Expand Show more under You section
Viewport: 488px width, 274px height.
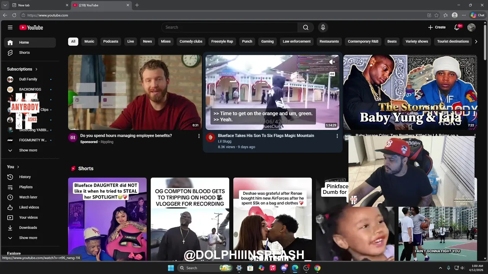(30, 238)
